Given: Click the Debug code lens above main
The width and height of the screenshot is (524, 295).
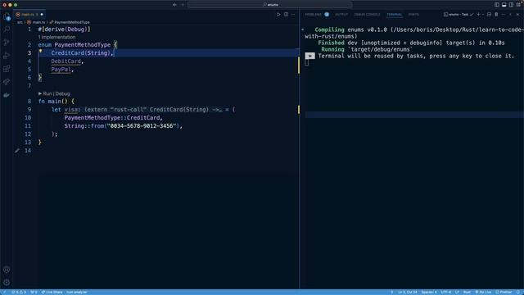Looking at the screenshot, I should (x=62, y=93).
